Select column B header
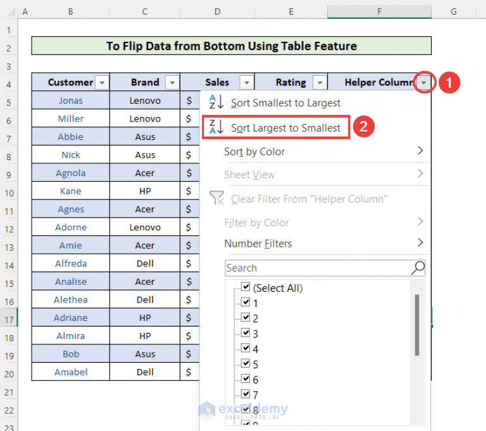The height and width of the screenshot is (431, 486). 71,12
